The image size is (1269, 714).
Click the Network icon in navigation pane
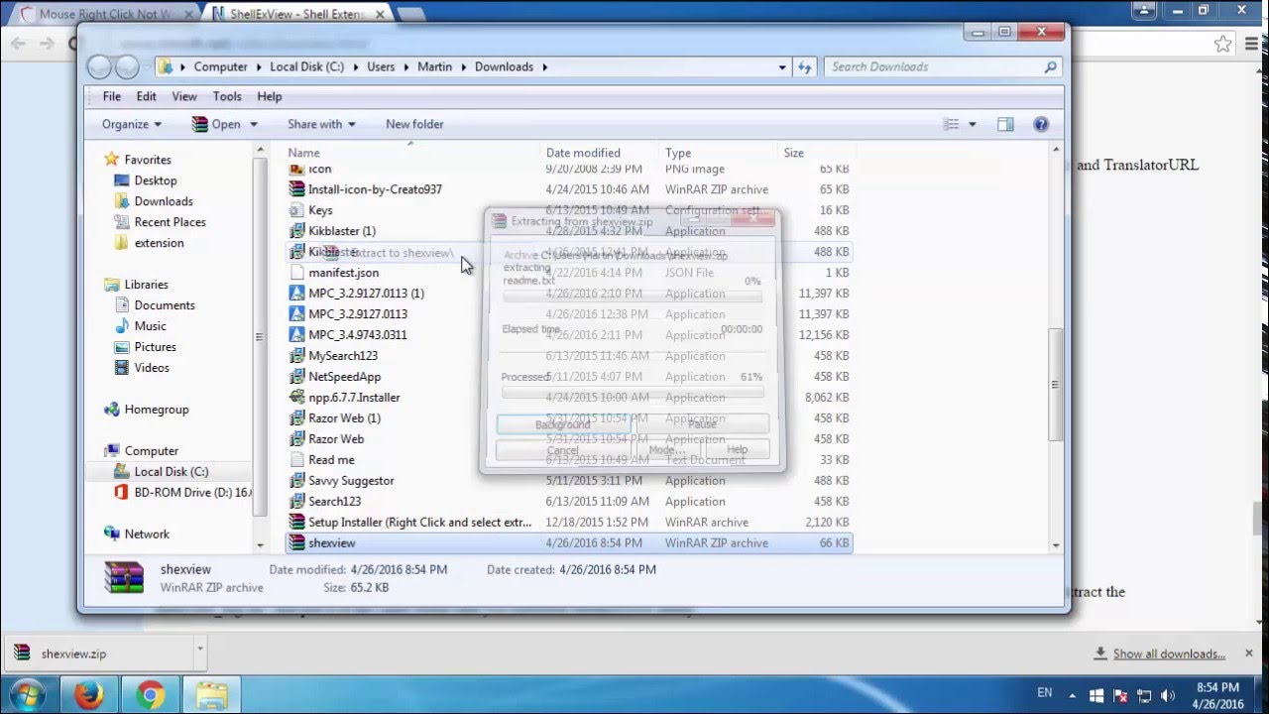[x=112, y=535]
